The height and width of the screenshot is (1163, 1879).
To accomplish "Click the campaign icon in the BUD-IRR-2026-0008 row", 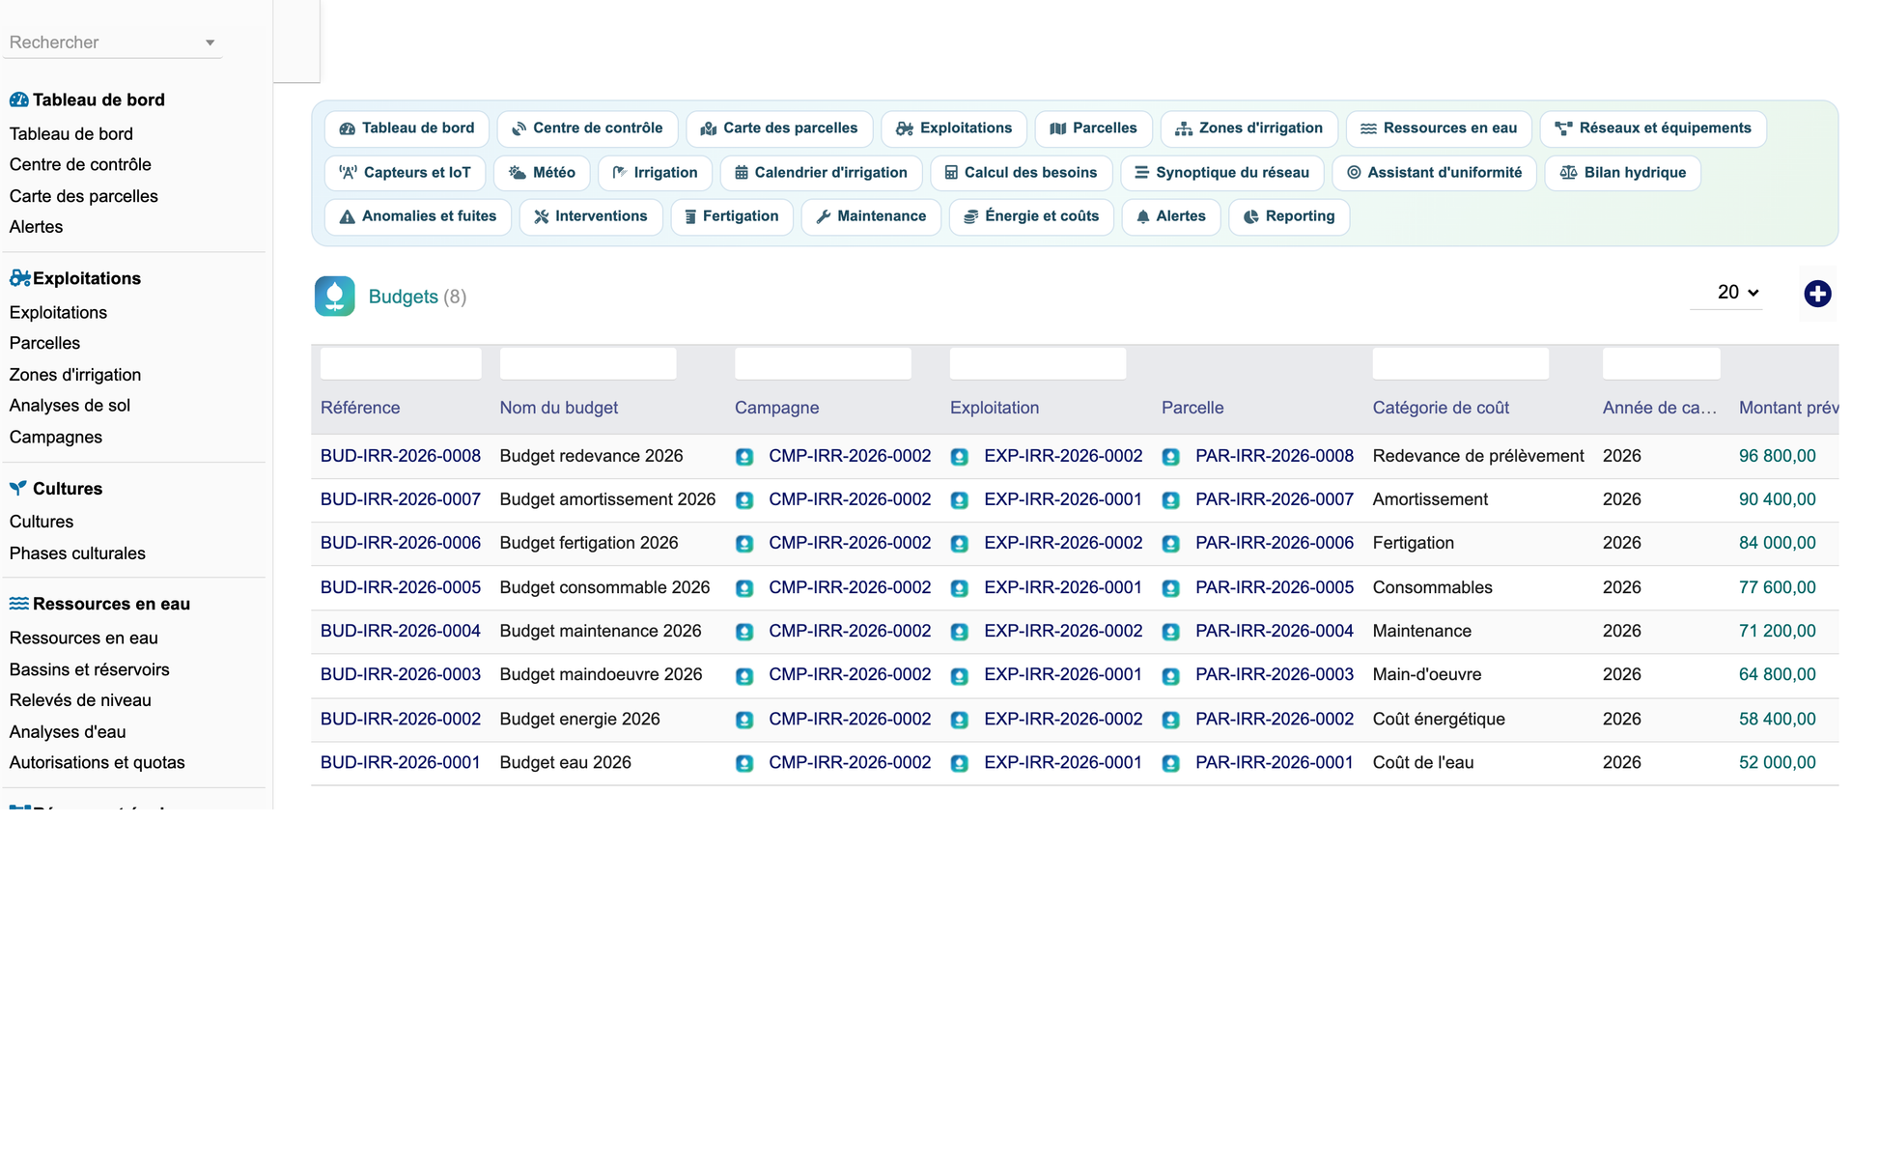I will 743,457.
